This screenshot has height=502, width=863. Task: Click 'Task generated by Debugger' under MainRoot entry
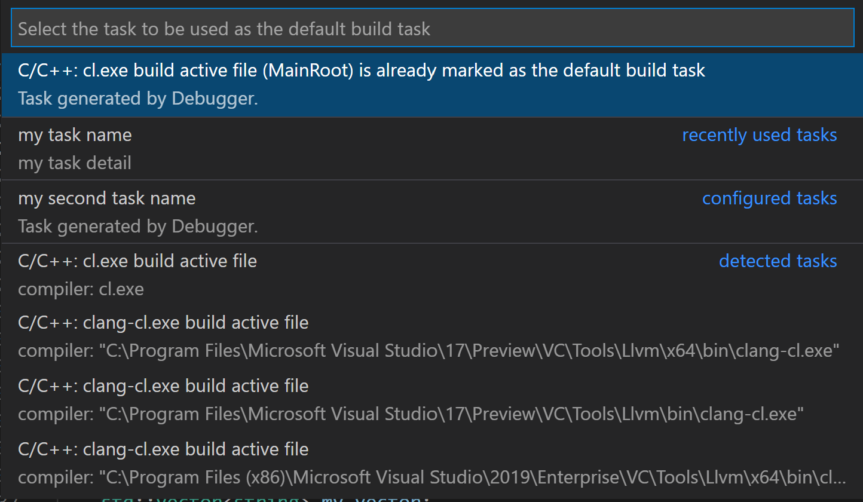point(137,98)
